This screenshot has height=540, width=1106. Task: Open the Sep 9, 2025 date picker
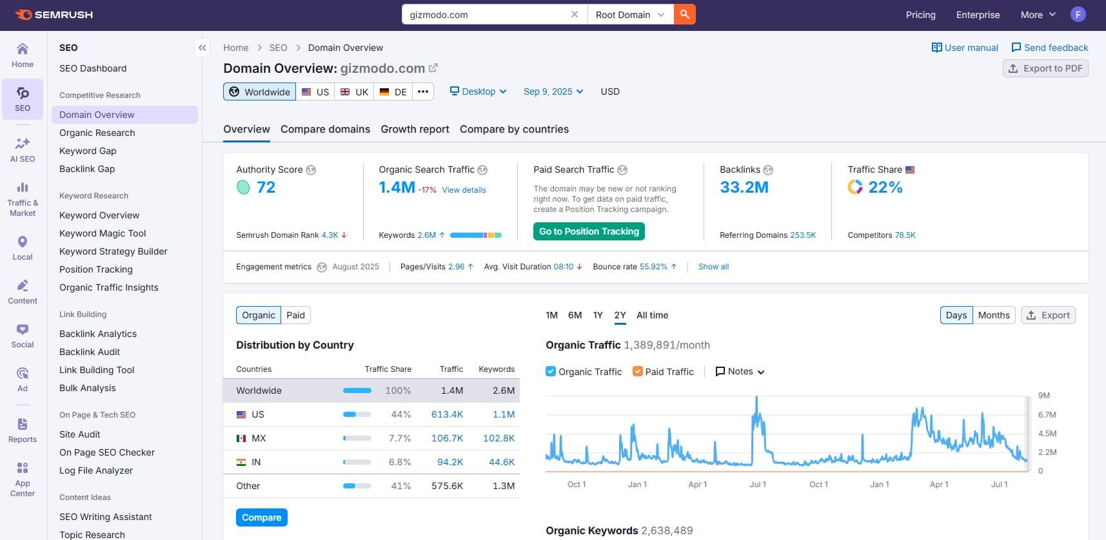click(553, 92)
